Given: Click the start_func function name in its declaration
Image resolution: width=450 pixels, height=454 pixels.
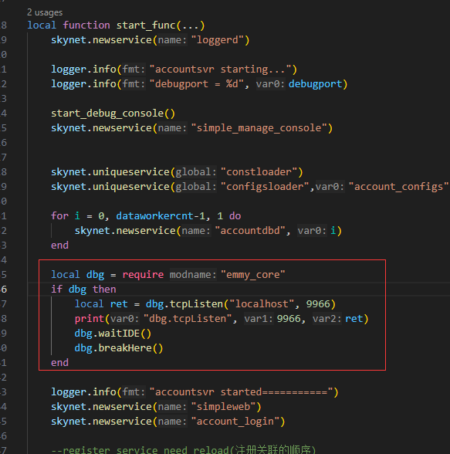Looking at the screenshot, I should click(146, 25).
